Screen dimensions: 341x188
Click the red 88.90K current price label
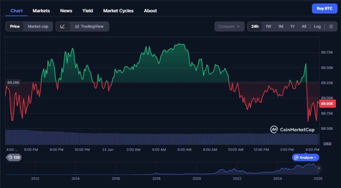(x=328, y=104)
